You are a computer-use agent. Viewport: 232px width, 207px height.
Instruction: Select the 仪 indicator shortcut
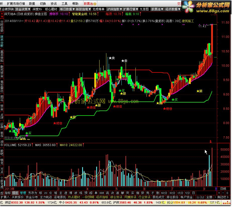point(51,193)
